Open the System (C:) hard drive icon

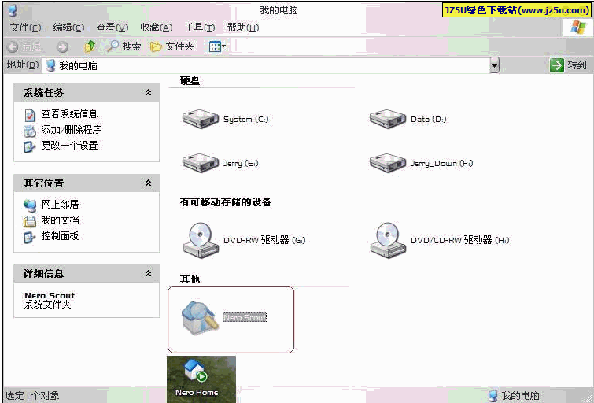point(201,119)
